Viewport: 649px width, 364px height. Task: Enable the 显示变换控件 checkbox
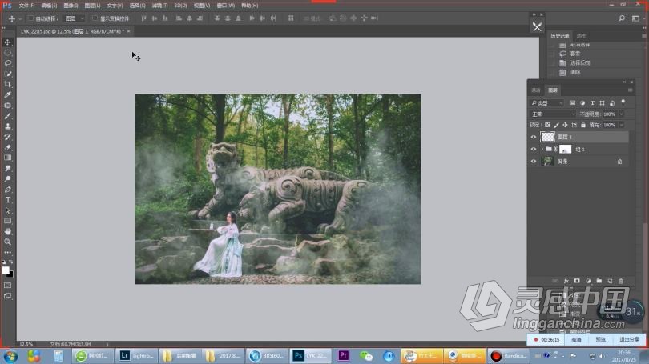(95, 18)
